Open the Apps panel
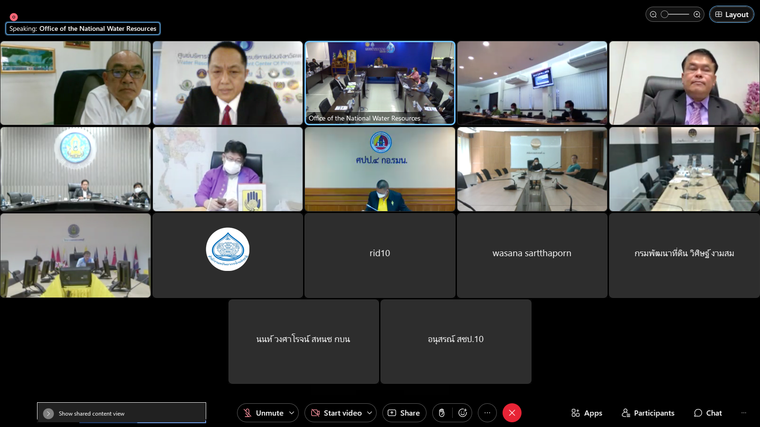Screen dimensions: 760x427 (587, 413)
